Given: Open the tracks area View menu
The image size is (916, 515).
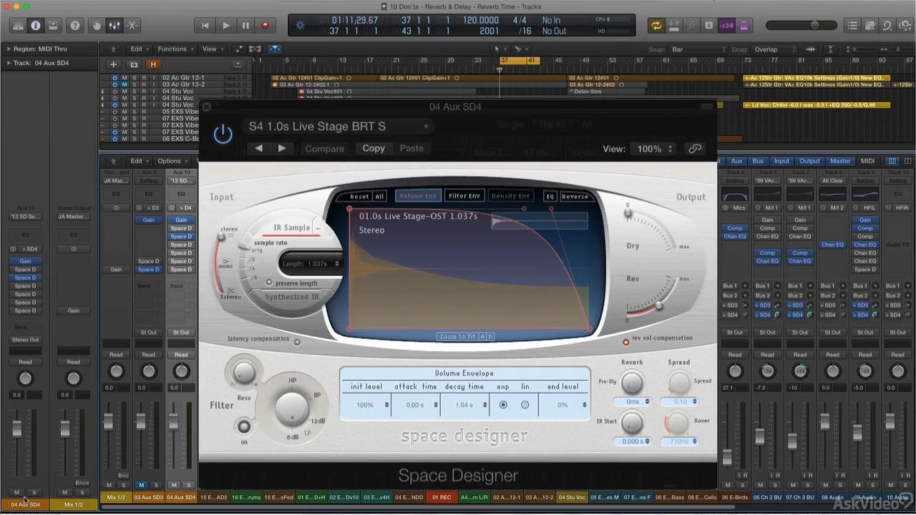Looking at the screenshot, I should 213,49.
